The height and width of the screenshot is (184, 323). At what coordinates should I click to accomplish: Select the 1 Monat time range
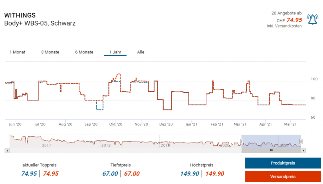(x=17, y=52)
